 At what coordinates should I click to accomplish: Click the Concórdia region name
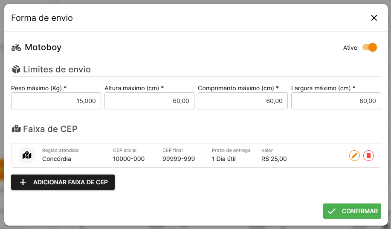(x=57, y=159)
